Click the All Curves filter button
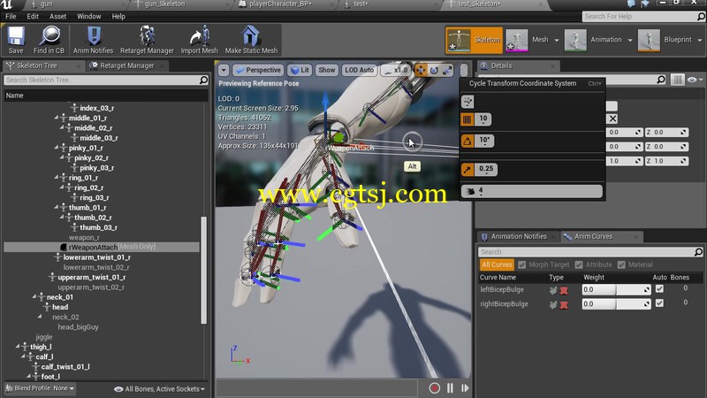The image size is (707, 398). pyautogui.click(x=497, y=264)
